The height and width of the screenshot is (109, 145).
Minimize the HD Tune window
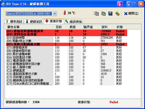tap(129, 4)
